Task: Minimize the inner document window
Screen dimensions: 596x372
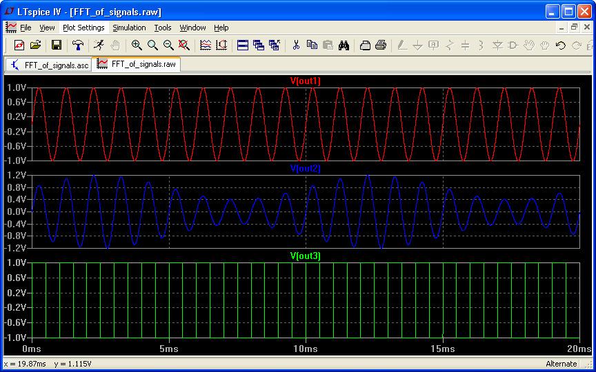Action: tap(562, 28)
